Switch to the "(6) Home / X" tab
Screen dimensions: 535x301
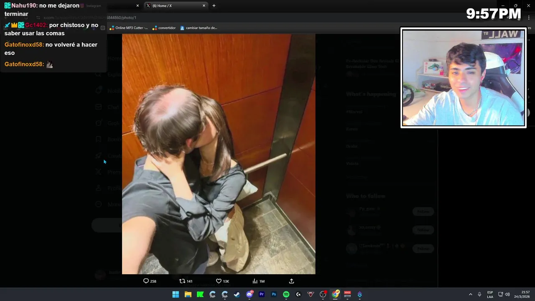click(x=176, y=6)
